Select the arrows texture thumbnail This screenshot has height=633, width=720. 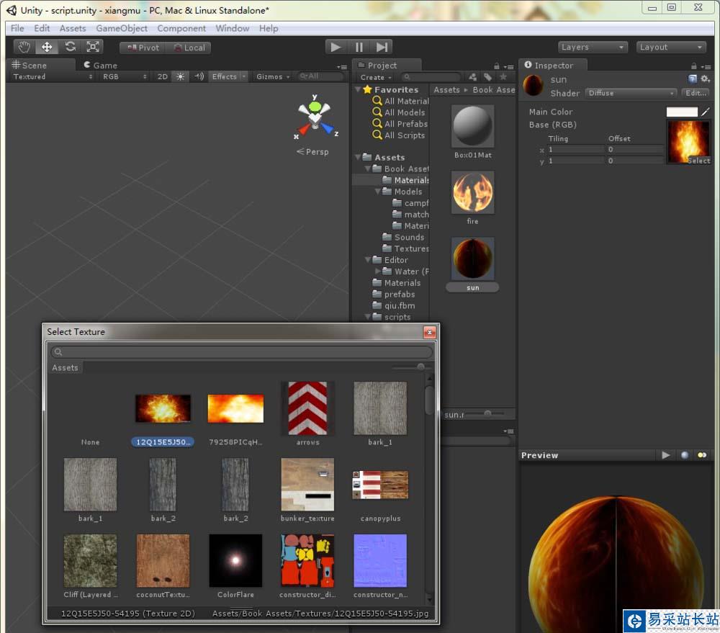[x=307, y=408]
